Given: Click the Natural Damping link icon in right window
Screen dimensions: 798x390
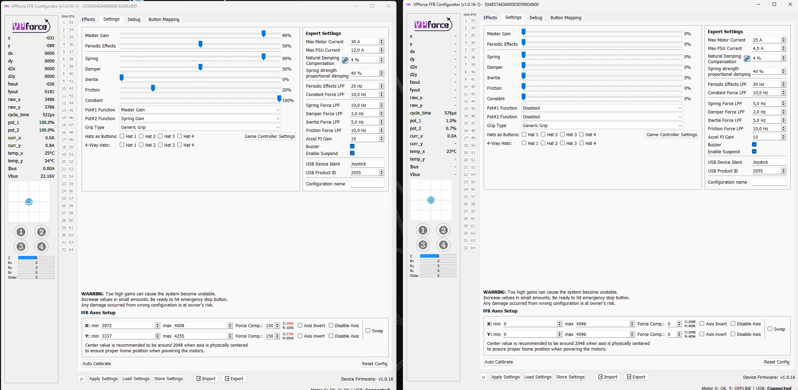Looking at the screenshot, I should (x=747, y=59).
